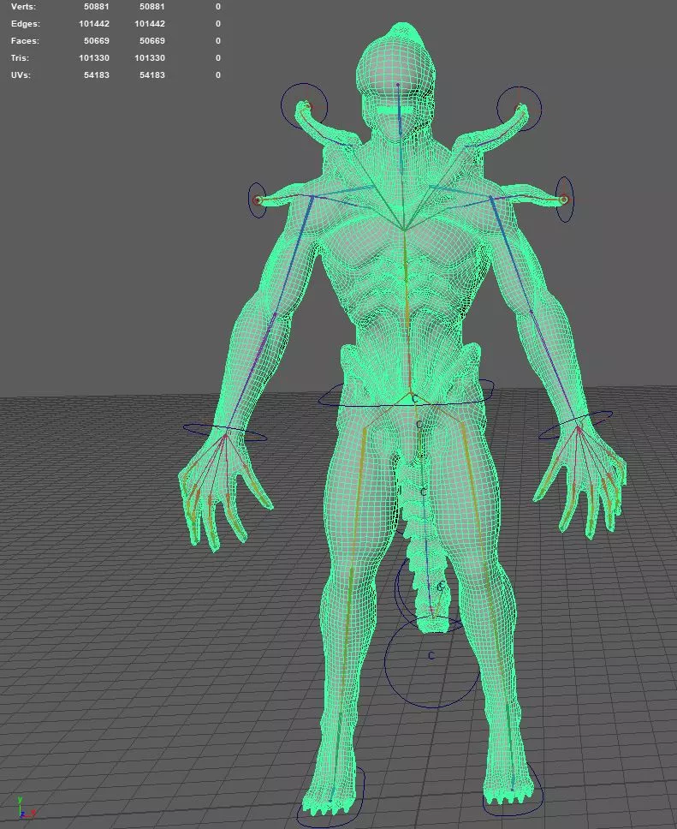Click the XYZ view axis gizmo
Image resolution: width=677 pixels, height=829 pixels.
click(24, 808)
